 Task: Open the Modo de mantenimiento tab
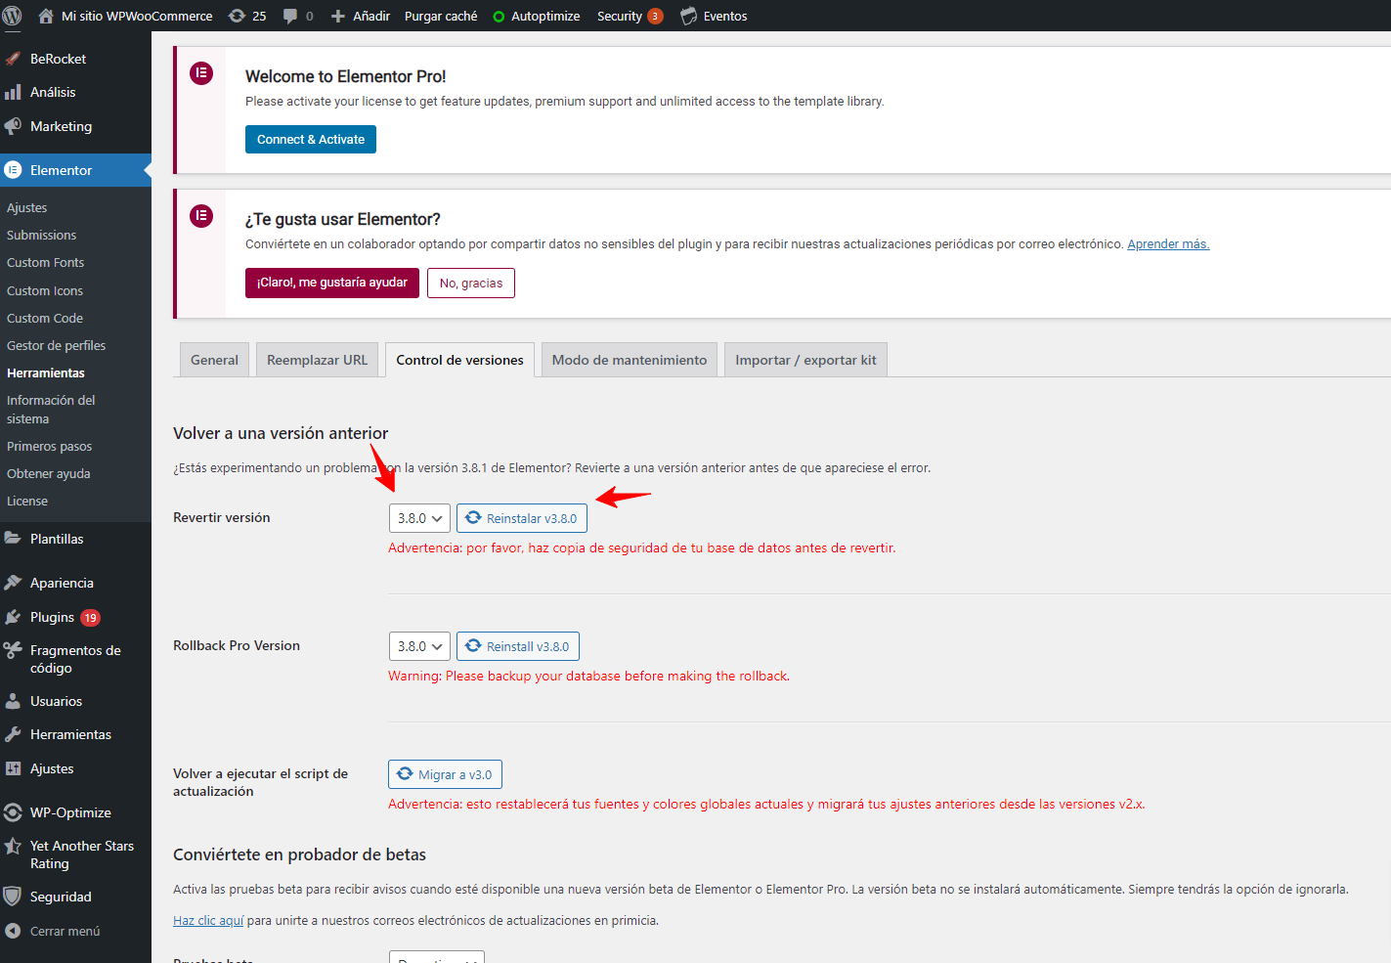(x=630, y=360)
